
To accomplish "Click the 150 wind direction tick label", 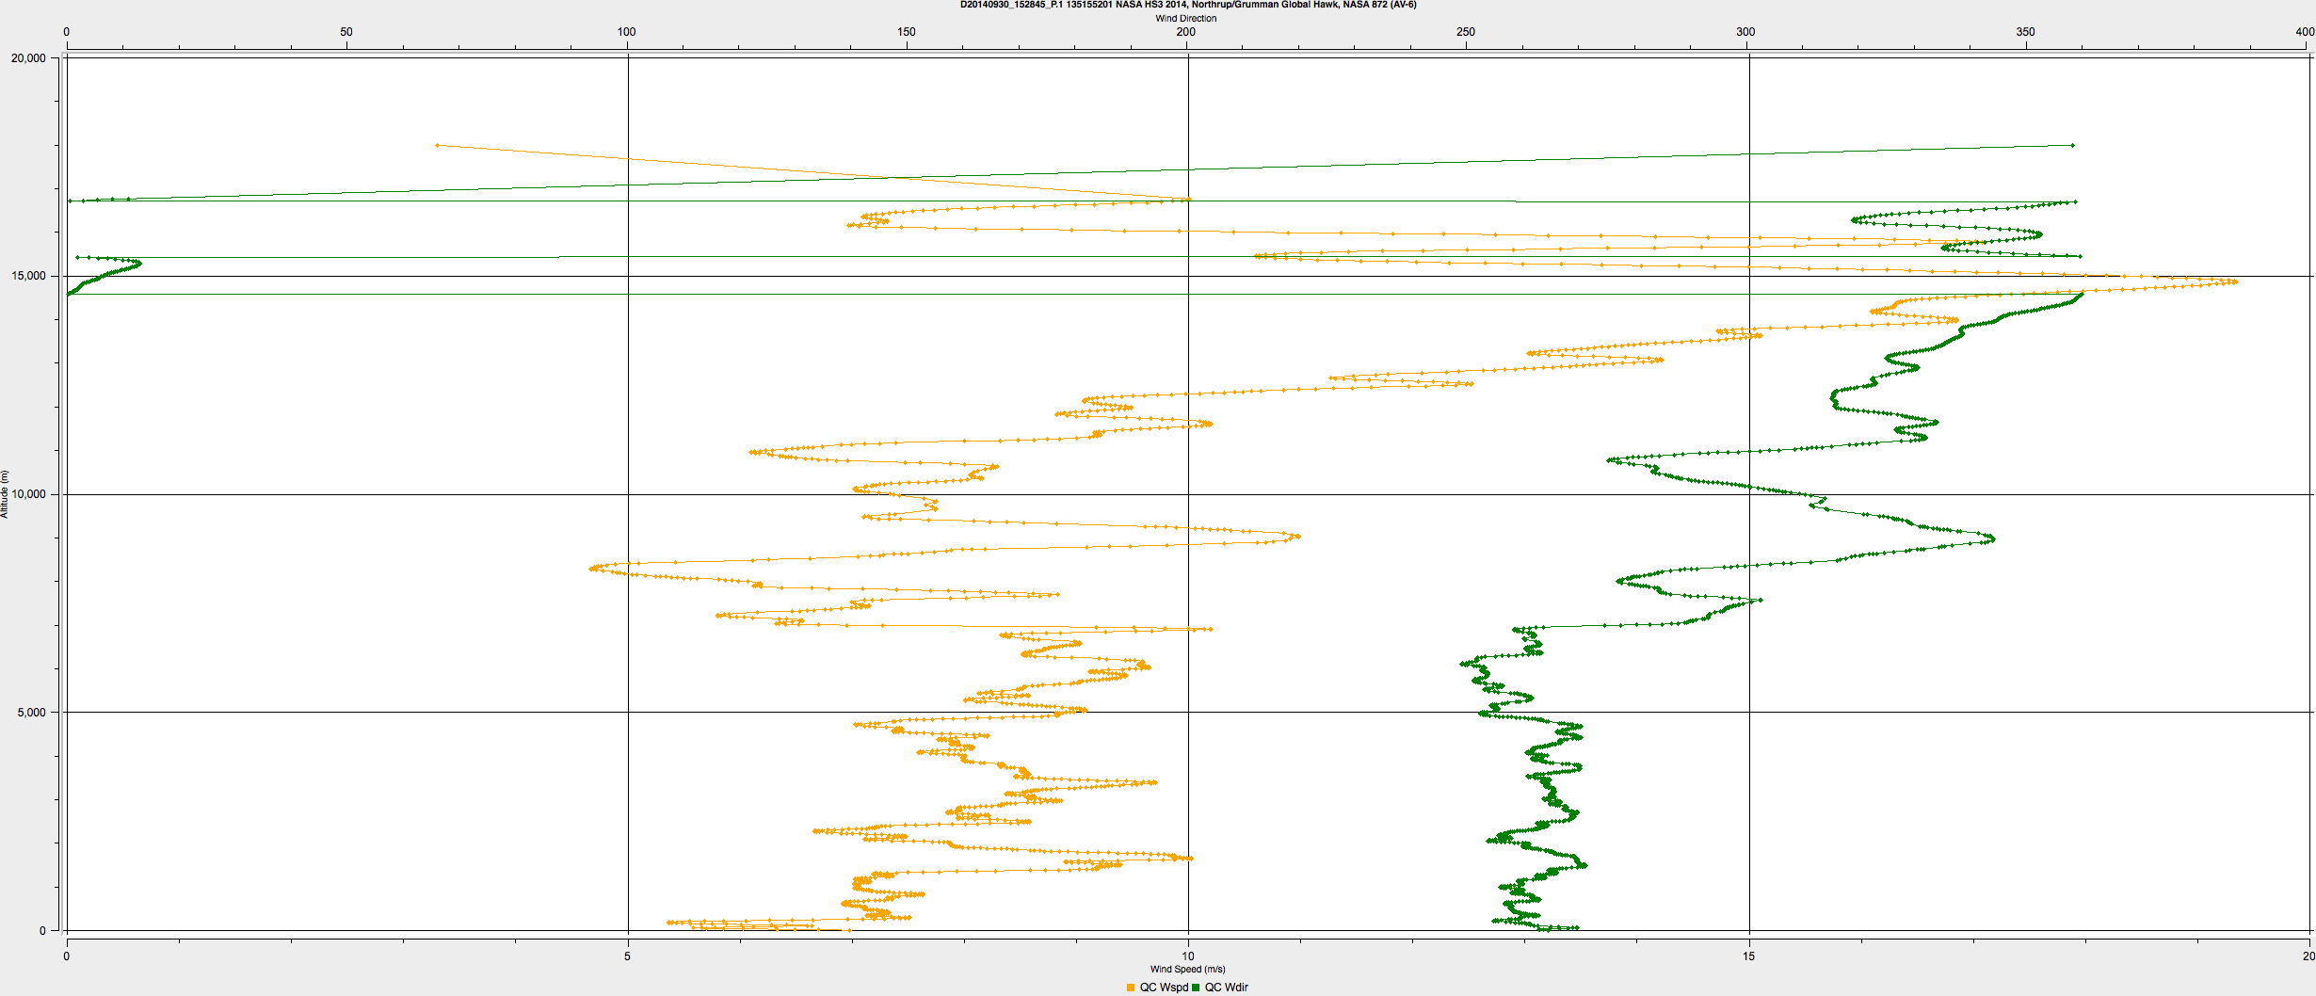I will (x=906, y=32).
